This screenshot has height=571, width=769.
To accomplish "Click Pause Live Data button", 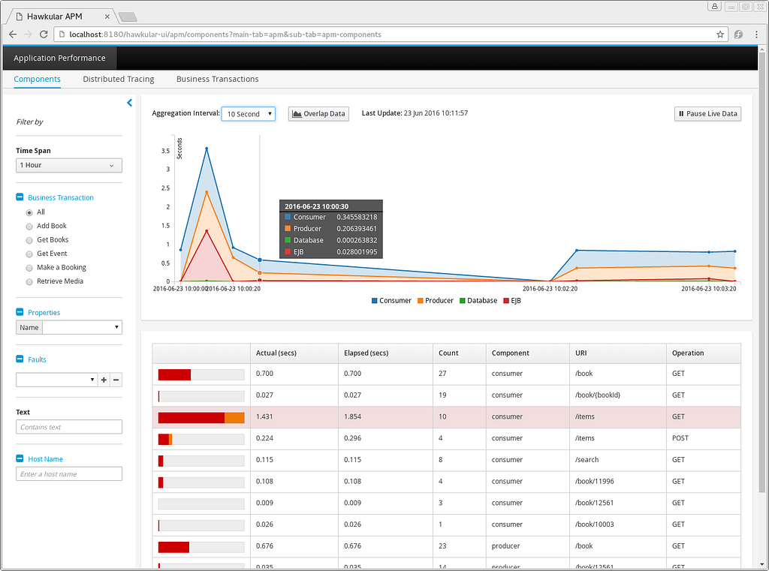I will tap(707, 114).
